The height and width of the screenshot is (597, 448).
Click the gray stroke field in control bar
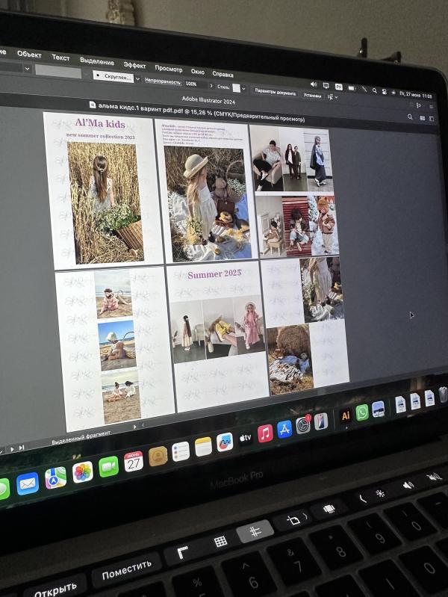pyautogui.click(x=57, y=71)
